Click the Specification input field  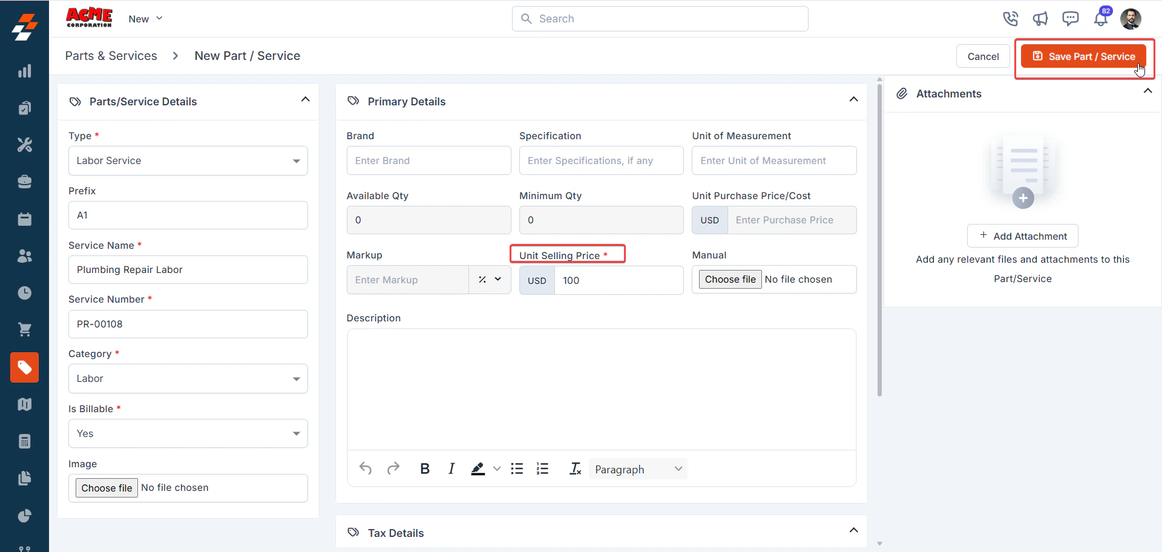(601, 160)
